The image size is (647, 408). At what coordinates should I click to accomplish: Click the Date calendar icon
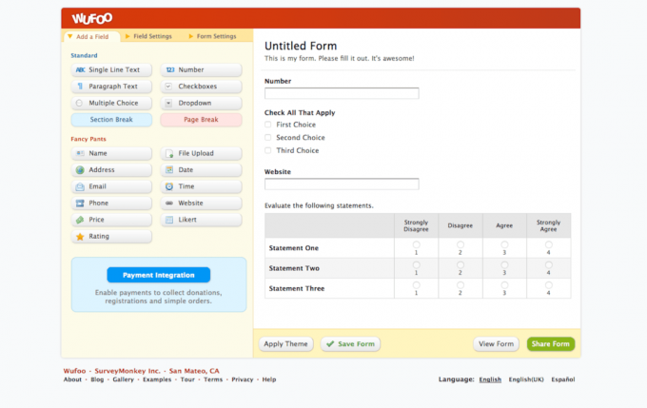[169, 169]
